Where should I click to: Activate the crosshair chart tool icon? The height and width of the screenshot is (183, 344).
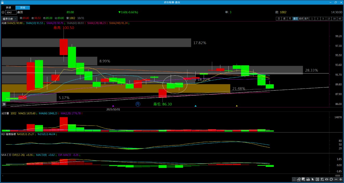(x=322, y=179)
